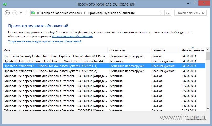
Task: Select Cumulative Security Update for Internet Explorer 11 row
Action: 104,56
